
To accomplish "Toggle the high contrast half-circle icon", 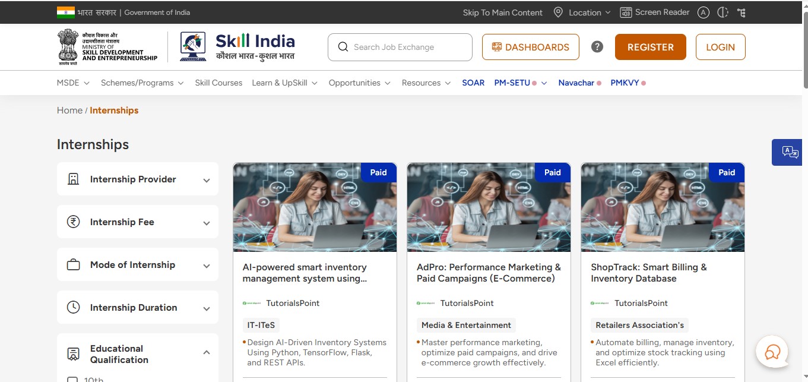I will 723,12.
